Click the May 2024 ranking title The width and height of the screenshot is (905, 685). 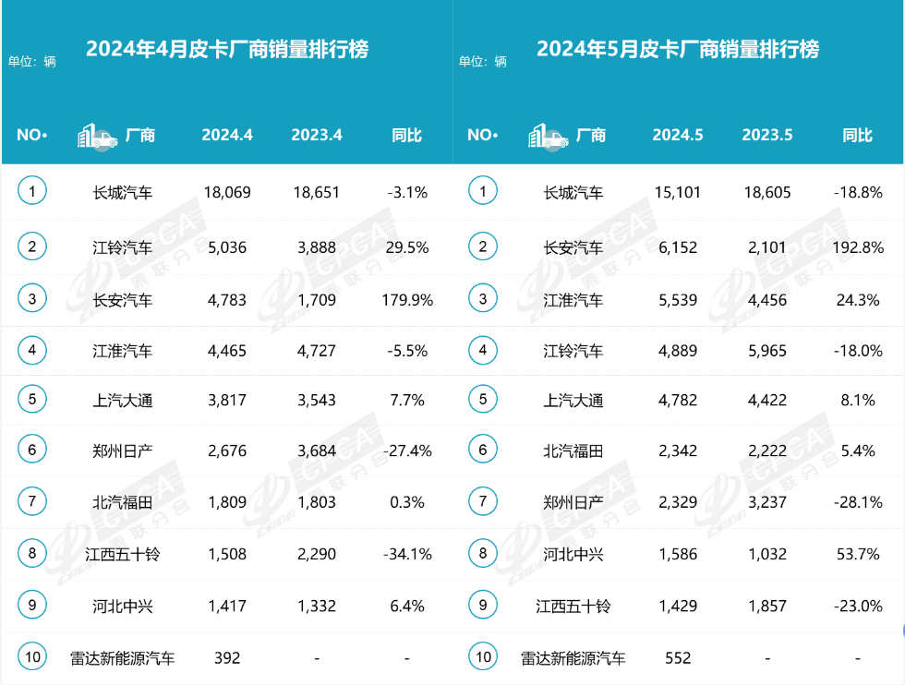pos(678,49)
